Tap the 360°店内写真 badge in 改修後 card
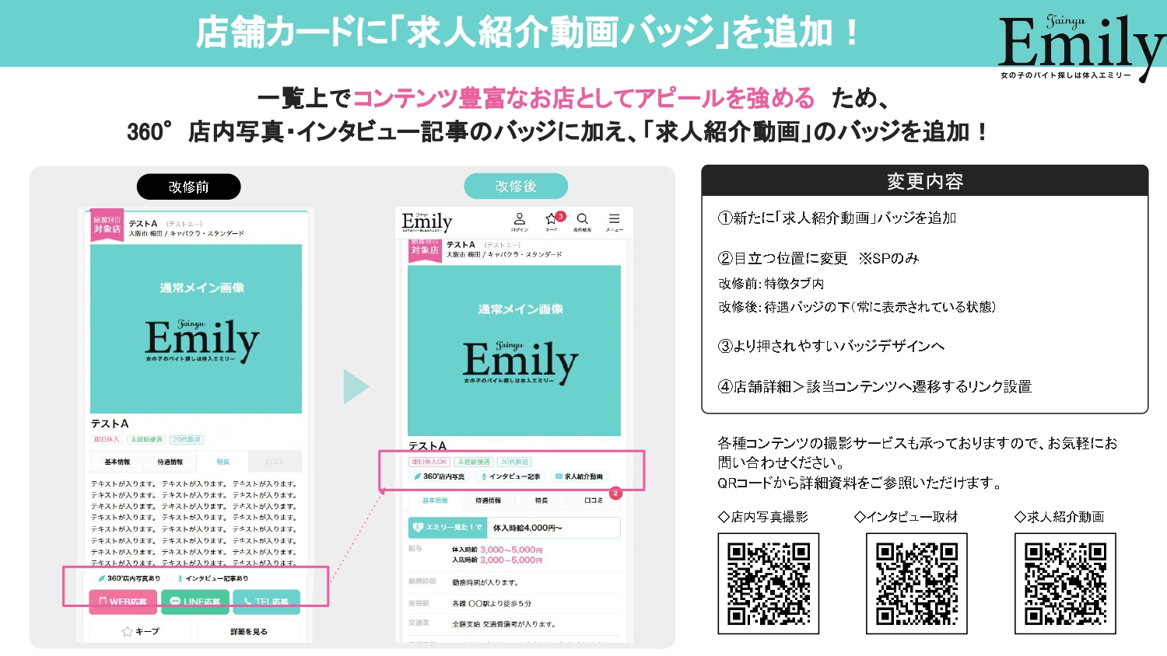This screenshot has height=656, width=1167. click(x=439, y=476)
